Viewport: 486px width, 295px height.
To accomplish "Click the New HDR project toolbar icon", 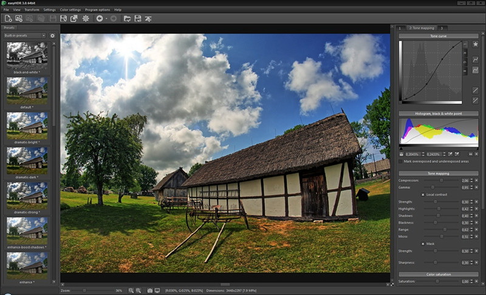I will point(8,19).
